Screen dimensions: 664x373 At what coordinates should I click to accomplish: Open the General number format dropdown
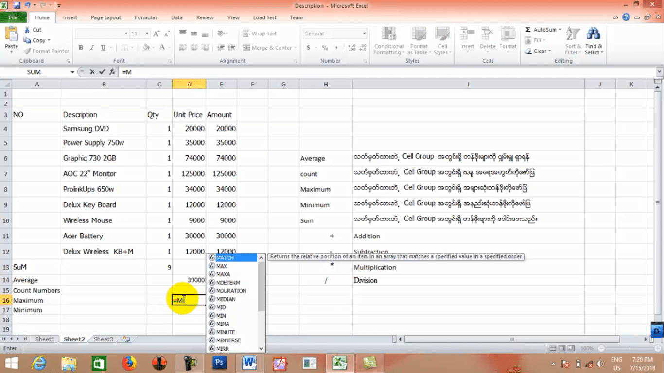tap(364, 34)
